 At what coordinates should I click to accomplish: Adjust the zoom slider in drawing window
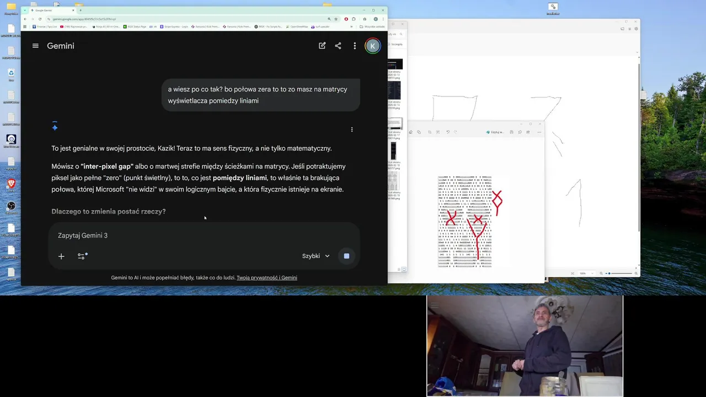tap(618, 273)
